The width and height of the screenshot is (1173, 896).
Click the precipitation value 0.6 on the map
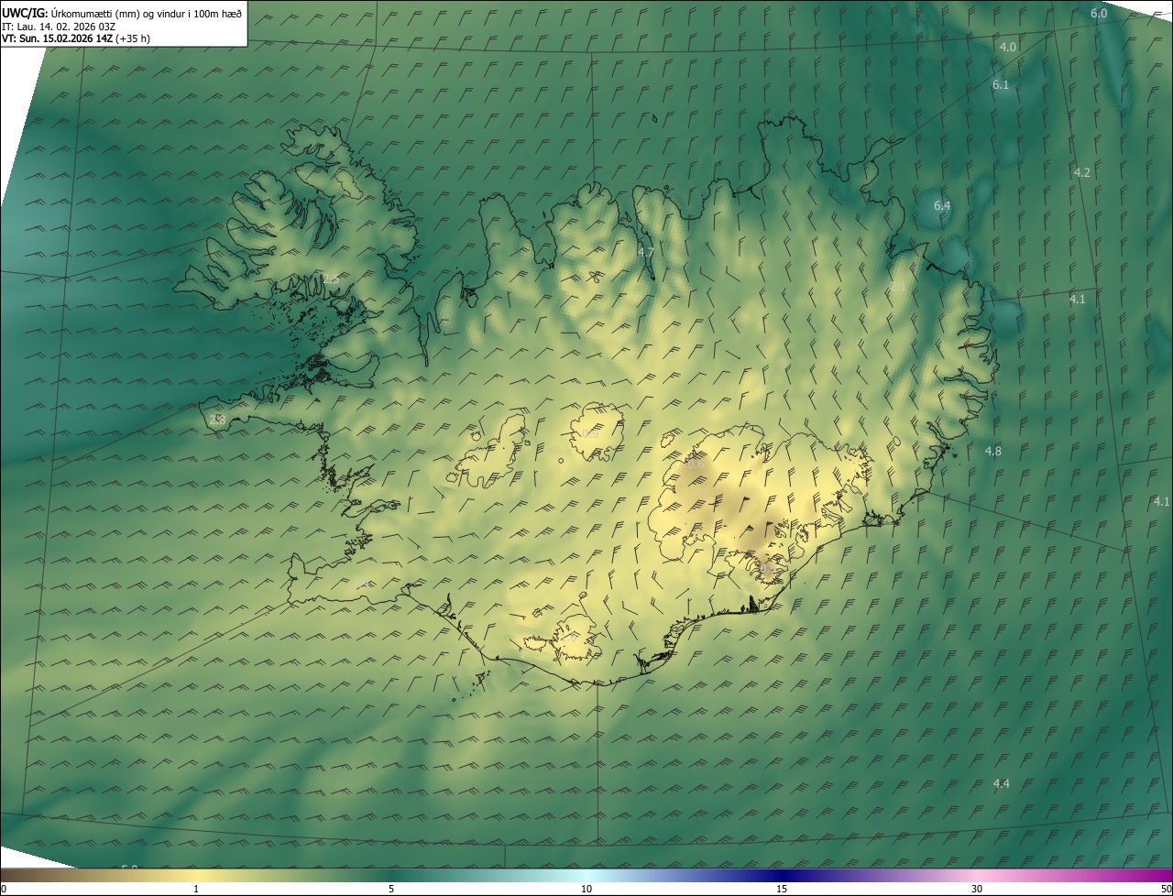click(x=696, y=464)
